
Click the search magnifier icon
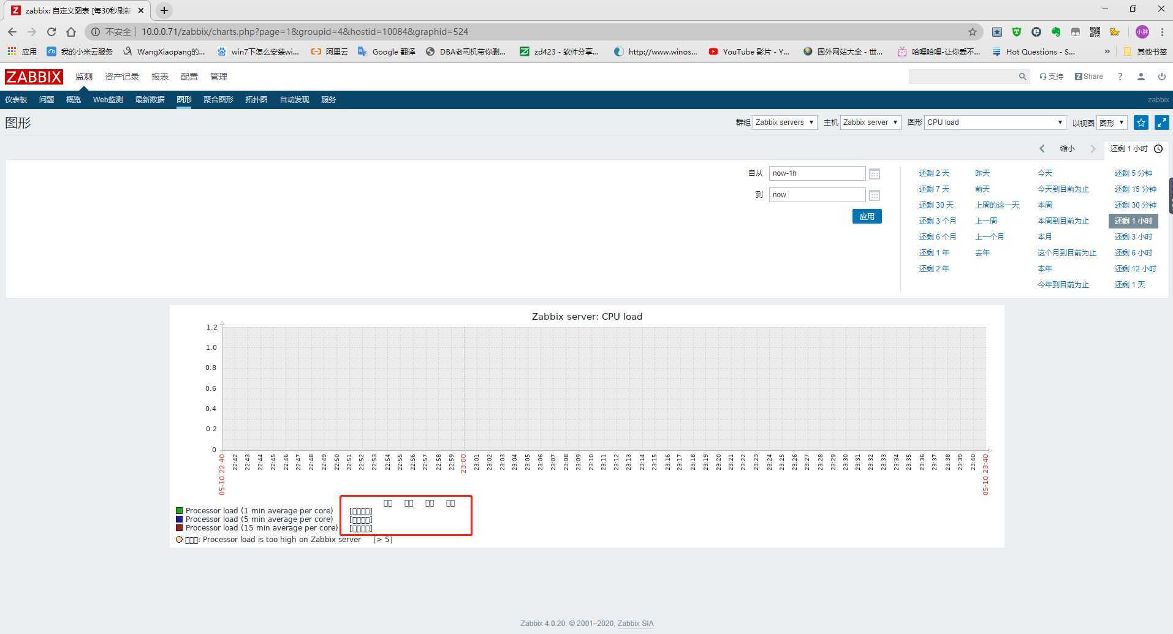click(1022, 77)
